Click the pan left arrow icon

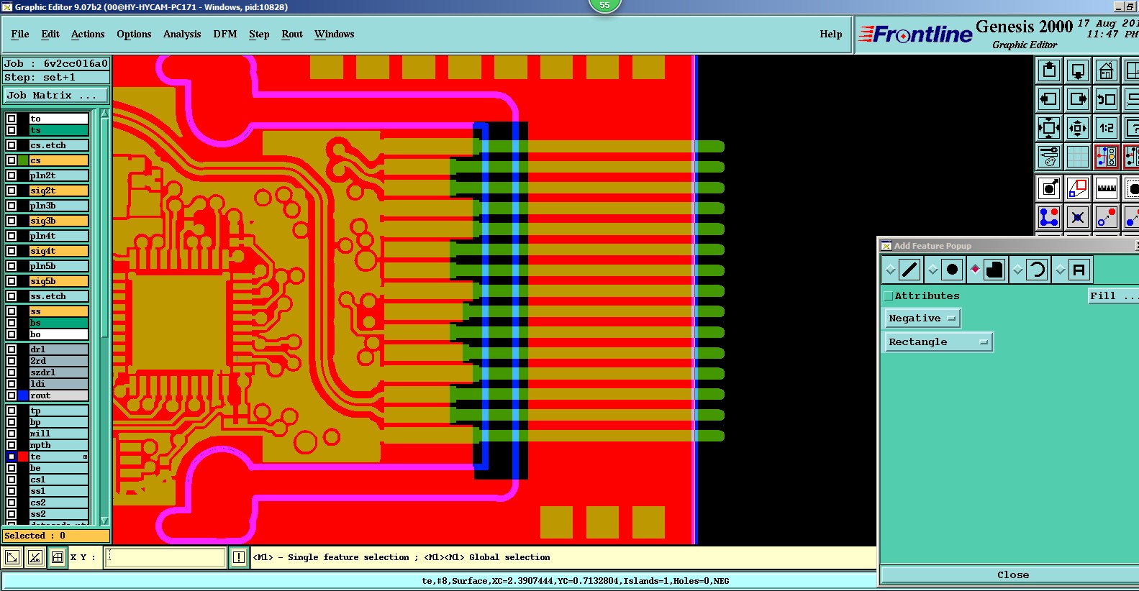point(1049,99)
